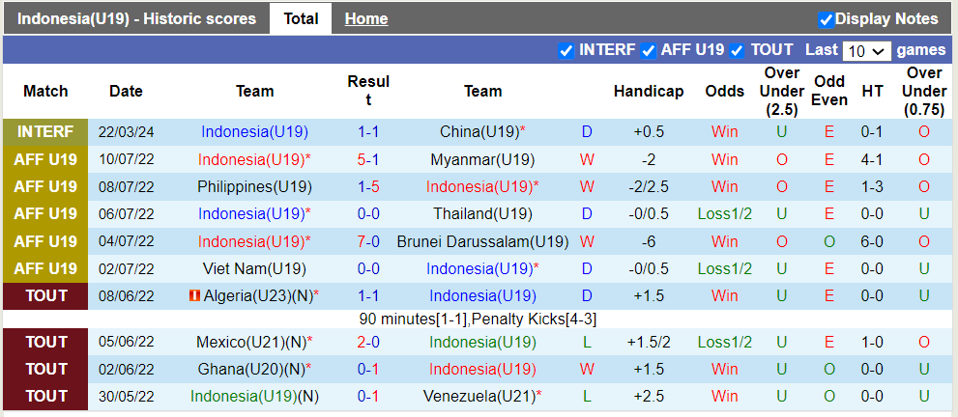Select the INTERF league label

click(x=45, y=132)
